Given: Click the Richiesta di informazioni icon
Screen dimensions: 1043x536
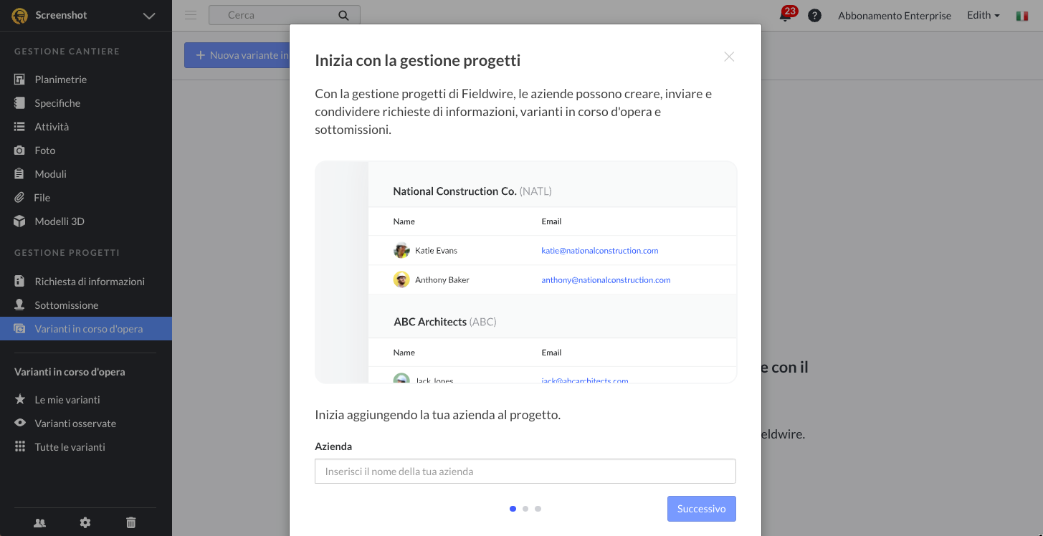Looking at the screenshot, I should coord(20,282).
